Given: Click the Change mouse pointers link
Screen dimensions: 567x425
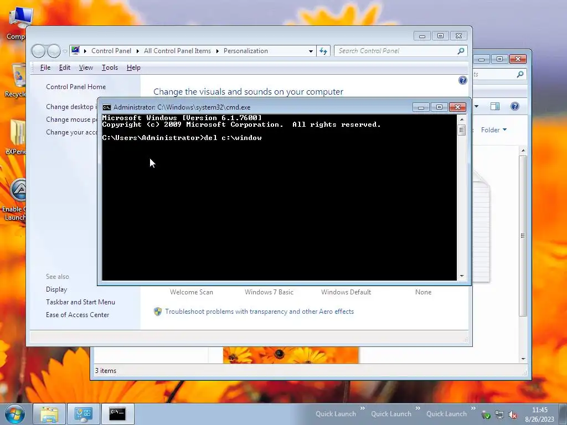Looking at the screenshot, I should click(x=71, y=120).
